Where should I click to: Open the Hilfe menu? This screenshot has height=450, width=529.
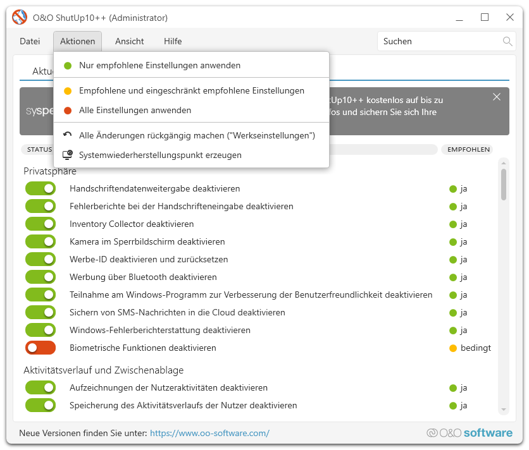tap(173, 41)
